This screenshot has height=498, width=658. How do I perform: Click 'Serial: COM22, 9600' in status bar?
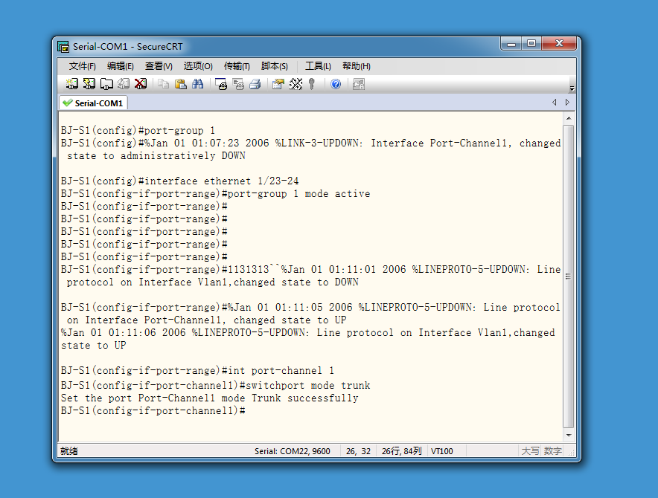click(x=292, y=451)
